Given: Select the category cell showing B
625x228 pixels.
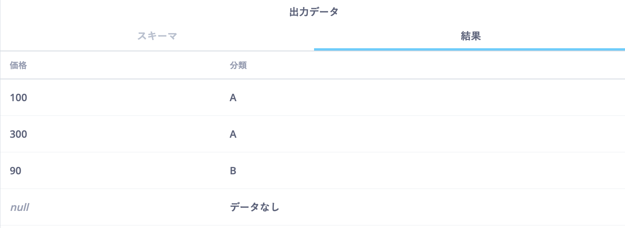Looking at the screenshot, I should [233, 171].
